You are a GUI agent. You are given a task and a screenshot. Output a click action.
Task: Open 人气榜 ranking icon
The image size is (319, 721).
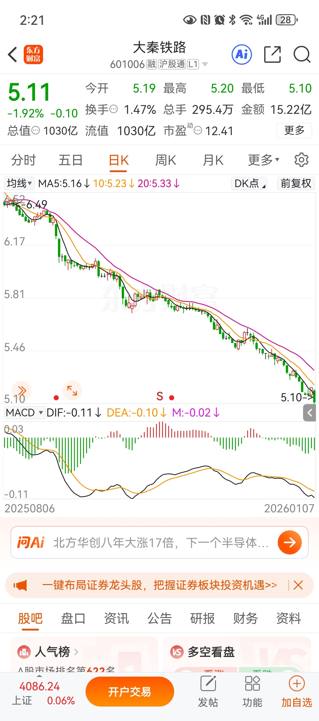[24, 652]
